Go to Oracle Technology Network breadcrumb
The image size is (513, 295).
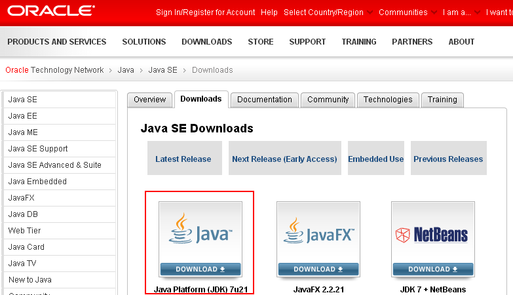pyautogui.click(x=54, y=70)
